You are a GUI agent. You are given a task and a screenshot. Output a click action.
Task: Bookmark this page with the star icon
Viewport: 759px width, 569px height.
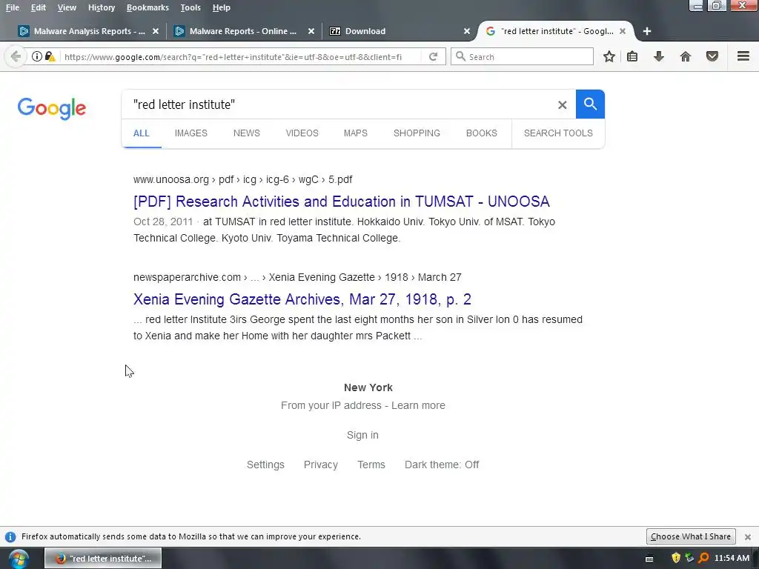pyautogui.click(x=609, y=56)
